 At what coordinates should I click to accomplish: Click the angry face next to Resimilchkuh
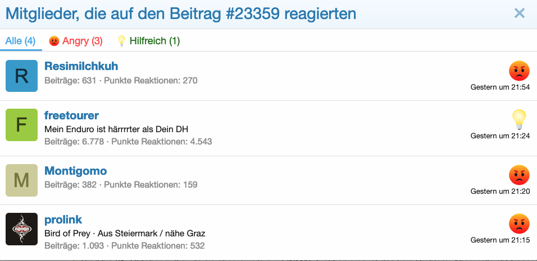(519, 71)
